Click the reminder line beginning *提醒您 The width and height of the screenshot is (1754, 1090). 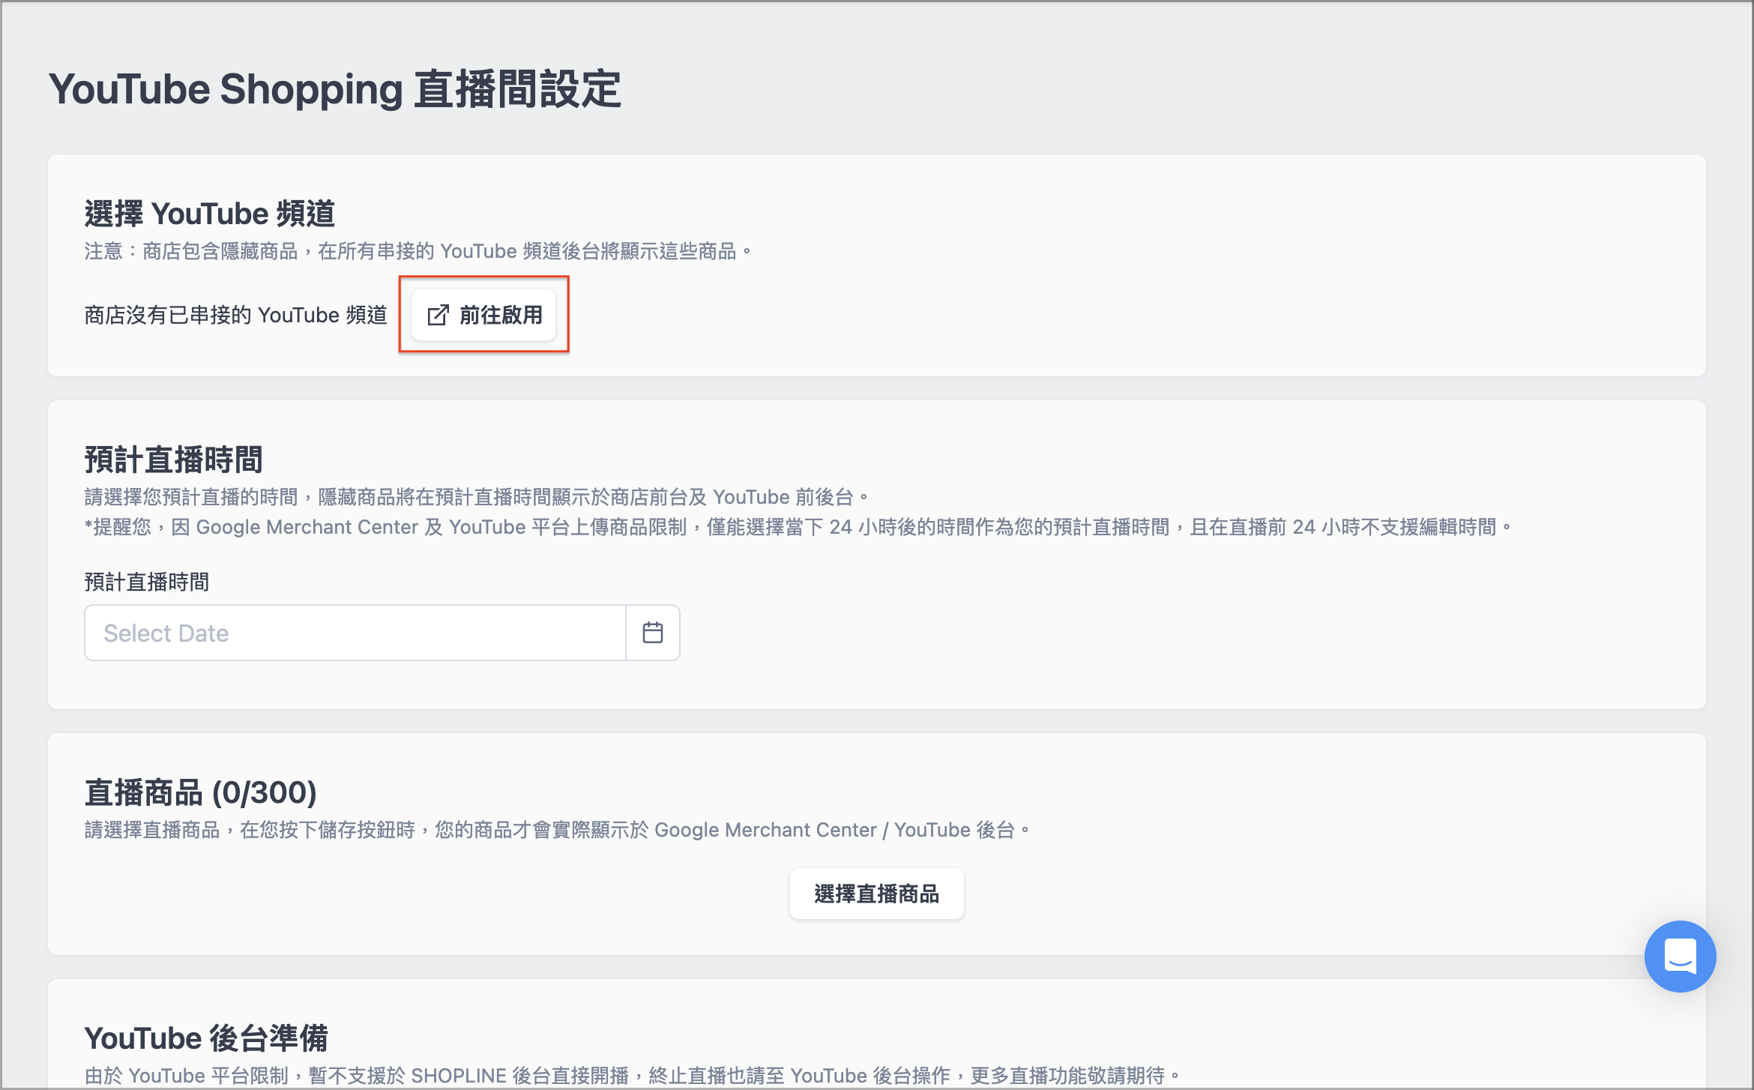798,527
